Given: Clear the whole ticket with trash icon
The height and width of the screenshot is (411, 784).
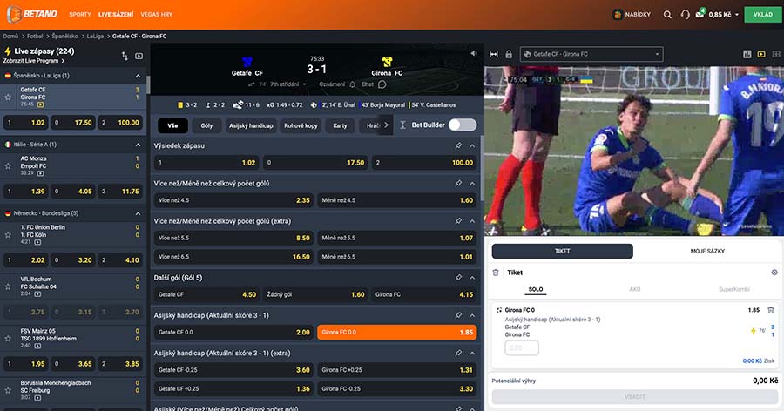Looking at the screenshot, I should (496, 273).
